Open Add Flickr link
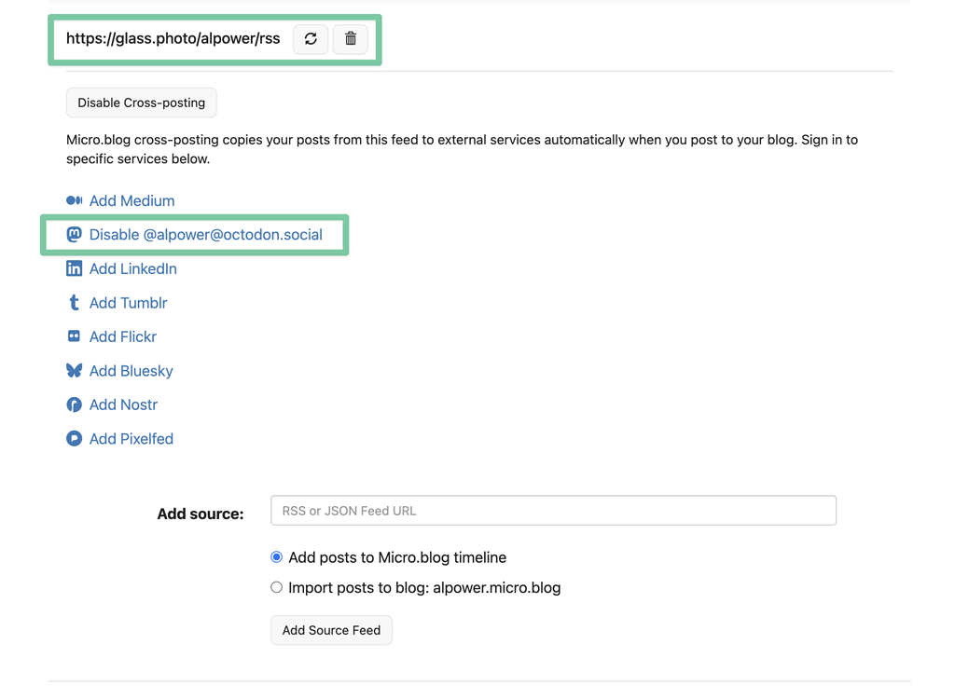Screen dimensions: 955x699 [123, 336]
